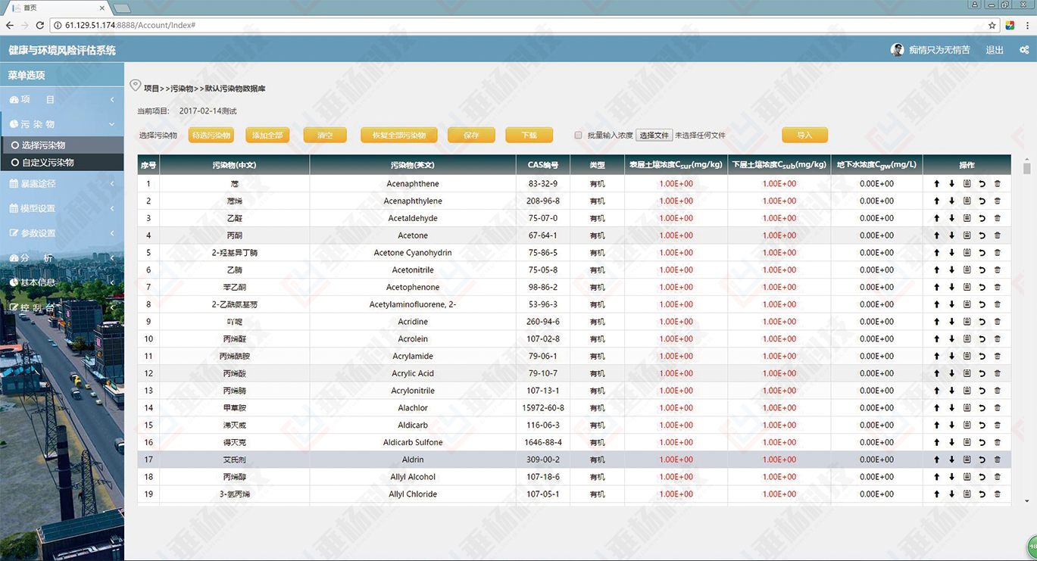Expand 分析 menu section
Viewport: 1037px width, 561px height.
[x=62, y=258]
